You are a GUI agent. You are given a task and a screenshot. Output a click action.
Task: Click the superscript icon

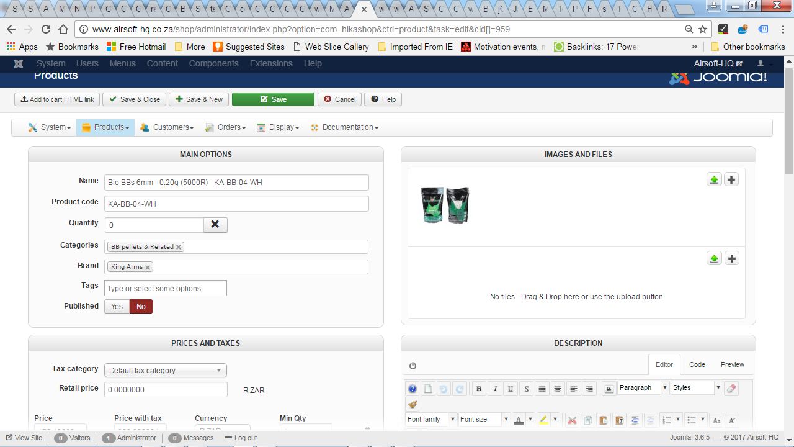coord(732,420)
